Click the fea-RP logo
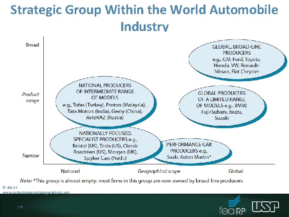Viewport: 289px width, 217px height. [x=232, y=205]
